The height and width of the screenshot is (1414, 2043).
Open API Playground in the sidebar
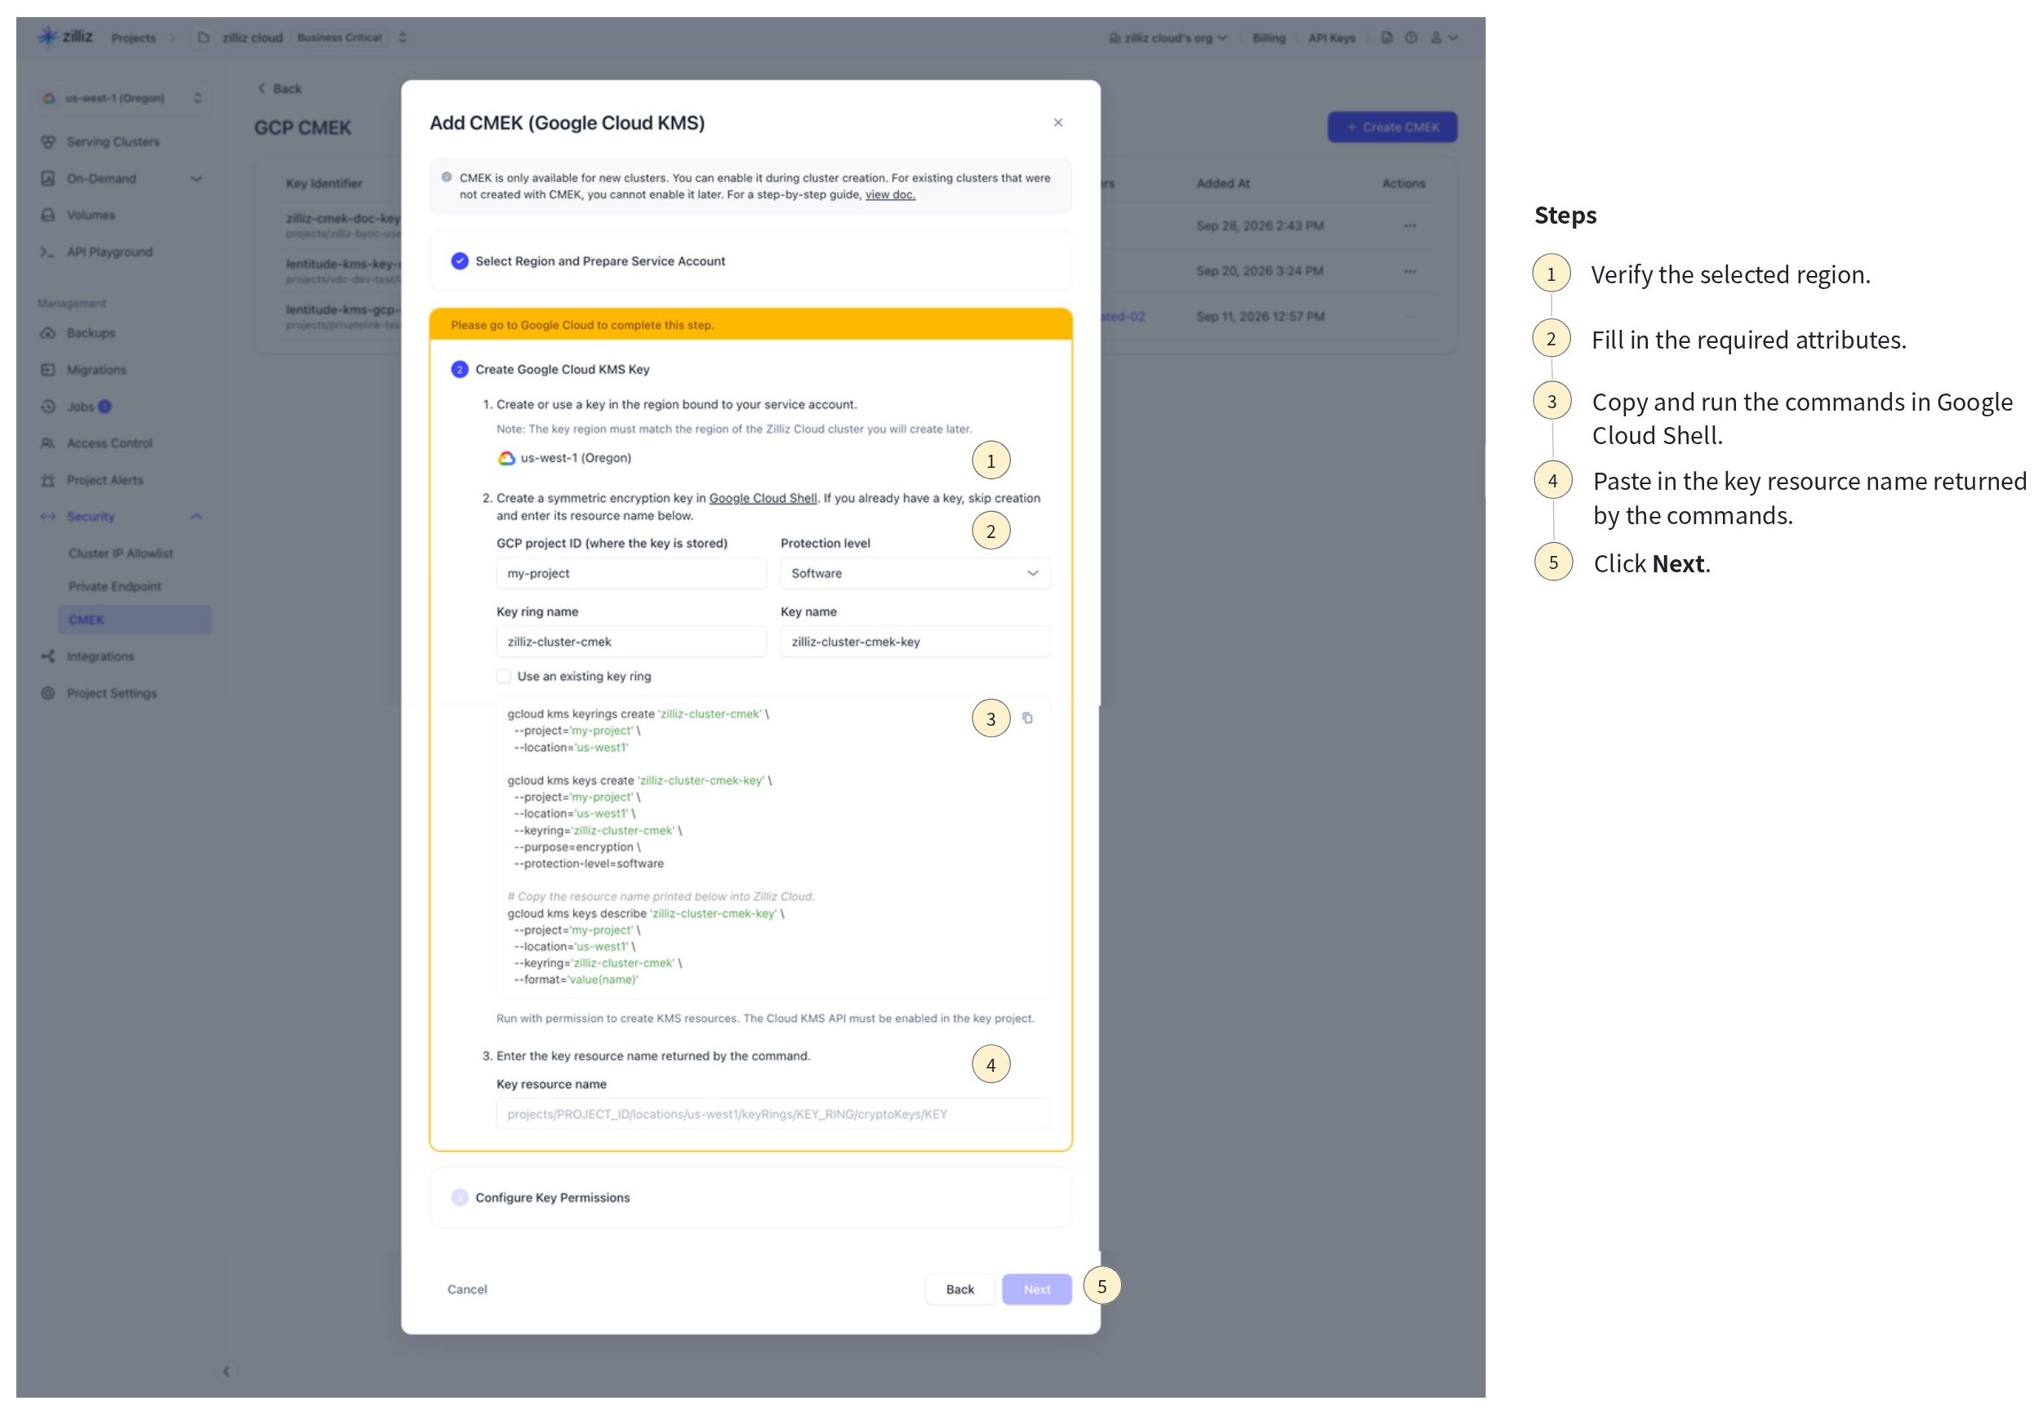(x=109, y=252)
